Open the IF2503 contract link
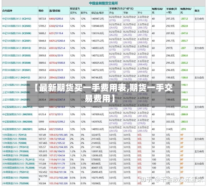This screenshot has height=188, width=208. click(x=17, y=55)
